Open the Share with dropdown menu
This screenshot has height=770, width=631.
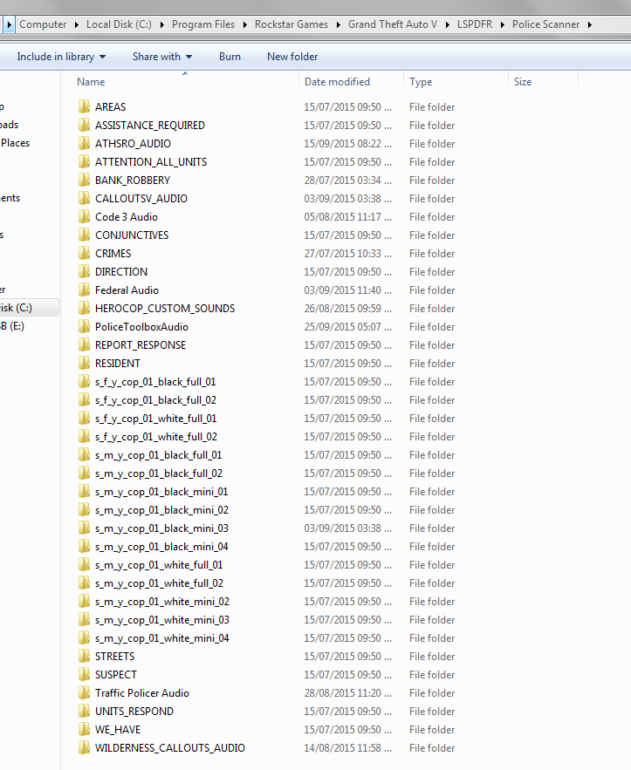(161, 57)
